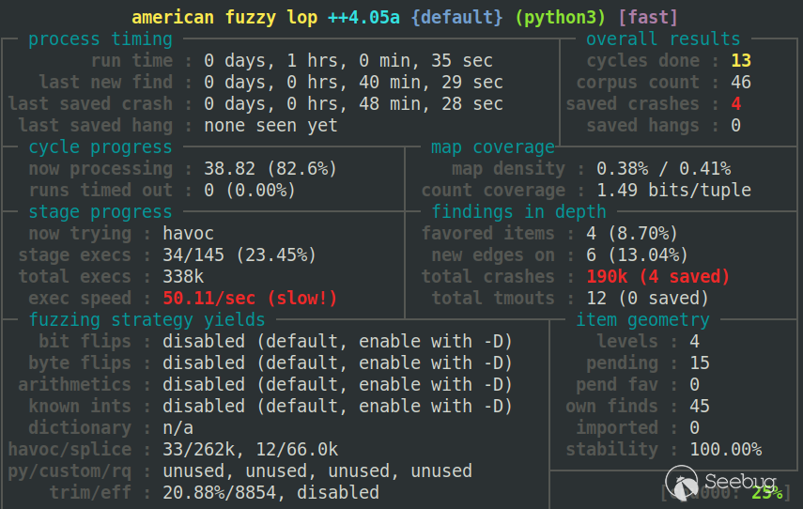Screen dimensions: 803x509
Task: Select the total execs value '338k'
Action: (183, 276)
